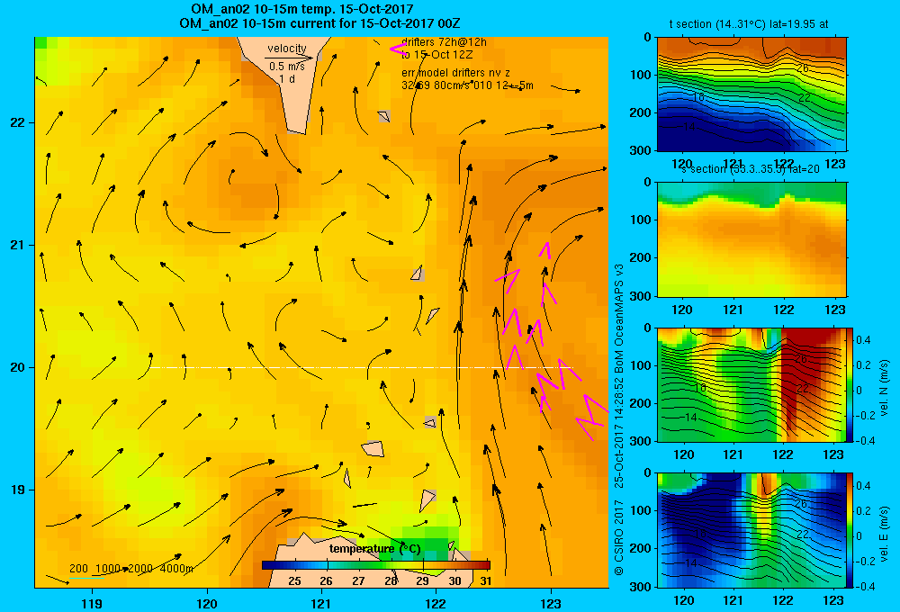900x612 pixels.
Task: Click the 'drifters 72h@12h' label
Action: pyautogui.click(x=445, y=42)
